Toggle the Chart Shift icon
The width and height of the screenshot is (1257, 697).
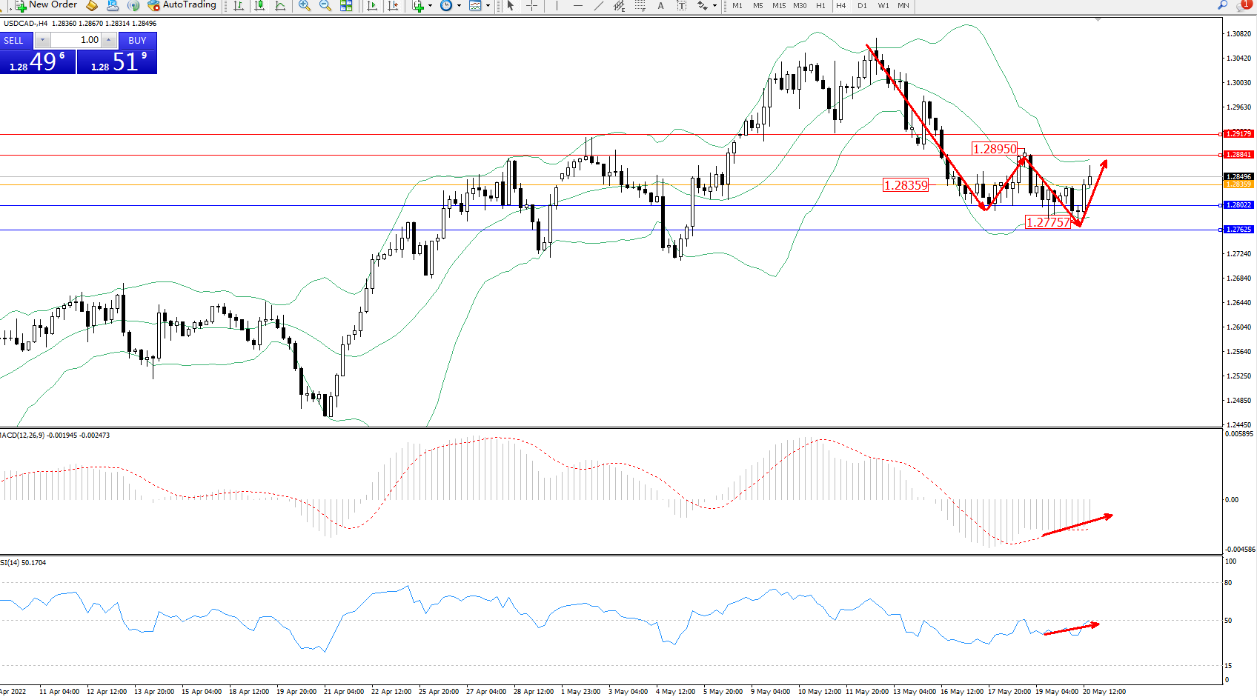coord(393,6)
